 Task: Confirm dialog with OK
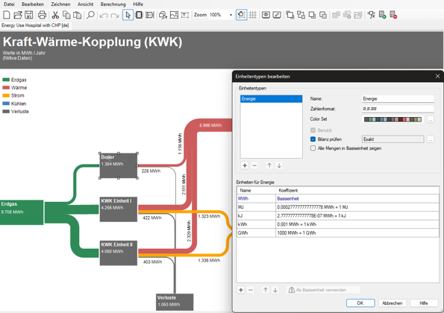(x=360, y=303)
